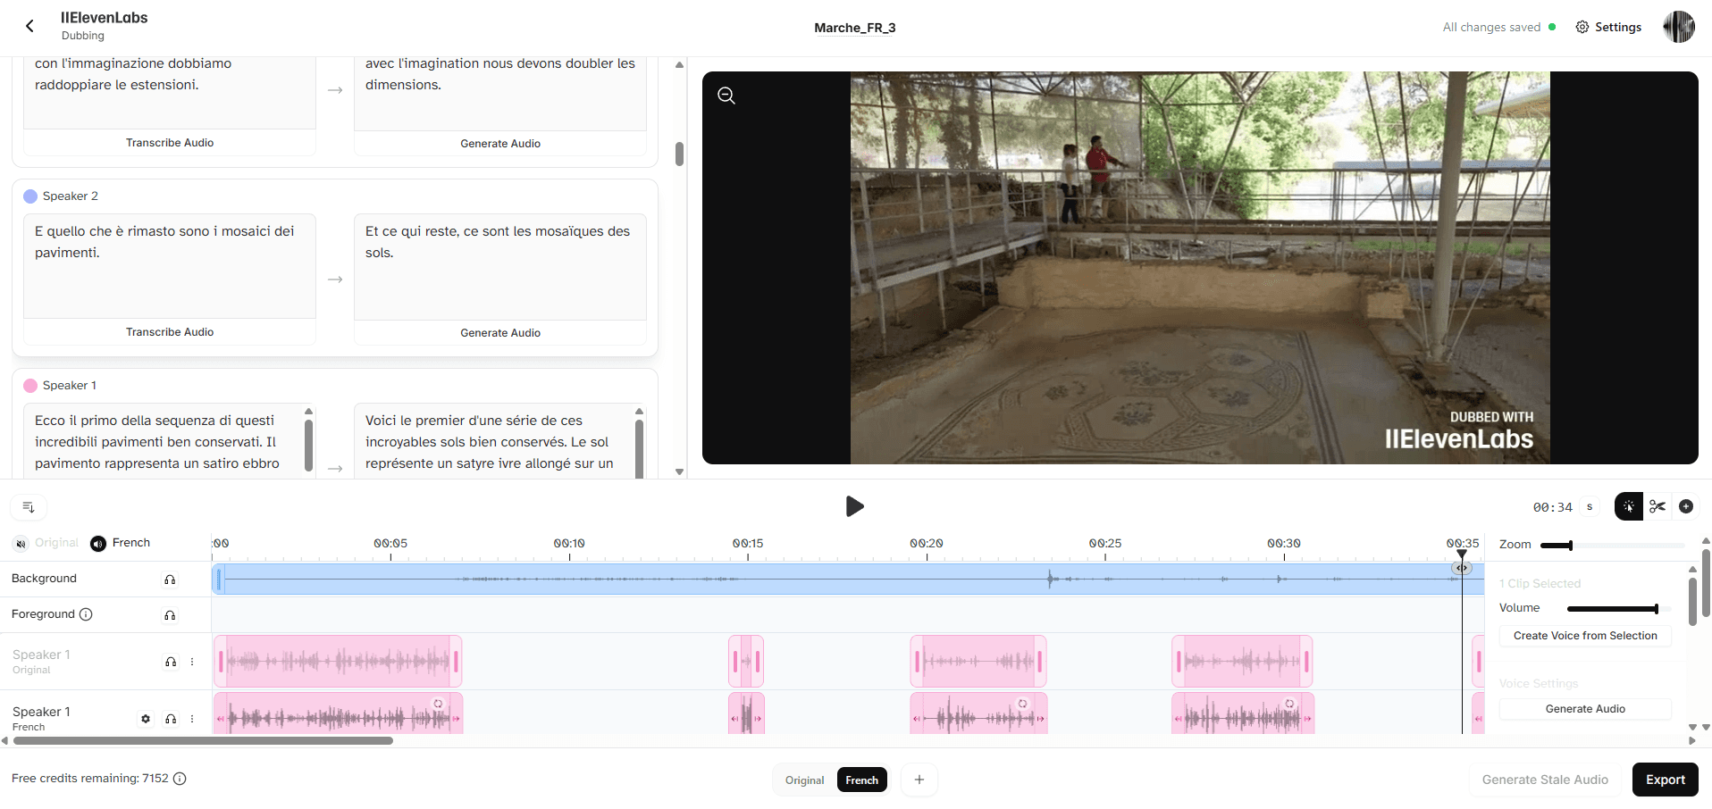
Task: Click Export in the bottom right corner
Action: tap(1664, 780)
